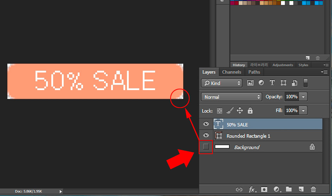The width and height of the screenshot is (332, 196).
Task: Click the Background layer thumbnail
Action: [222, 147]
